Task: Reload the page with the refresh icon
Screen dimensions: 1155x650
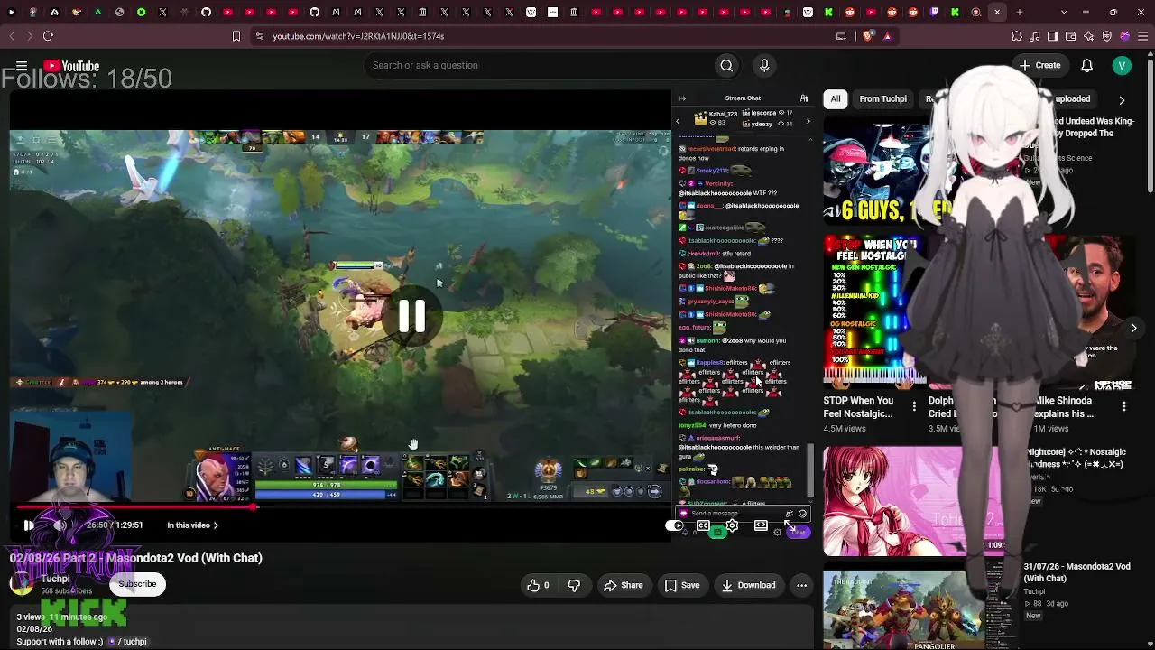Action: (x=48, y=36)
